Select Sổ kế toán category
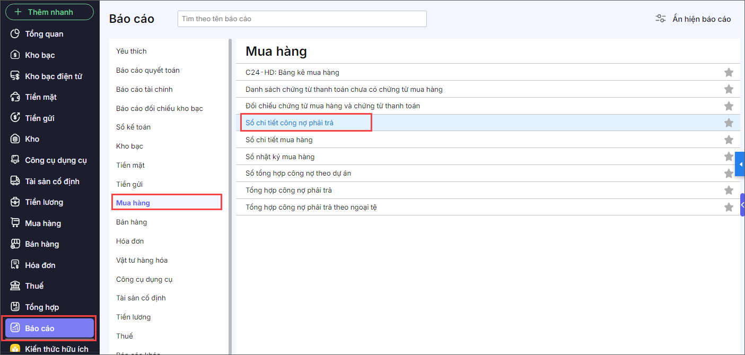The image size is (745, 355). 133,127
